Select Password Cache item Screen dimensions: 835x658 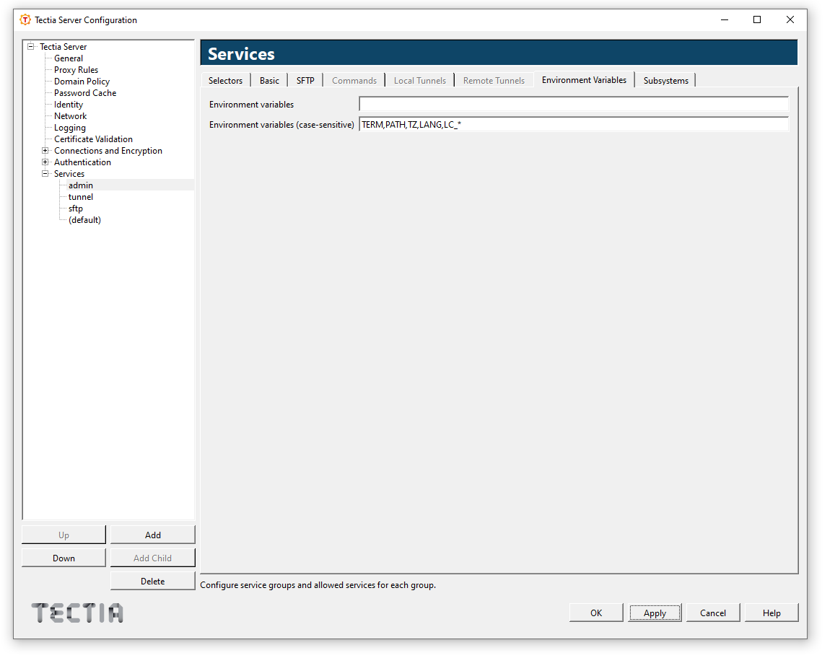coord(85,93)
